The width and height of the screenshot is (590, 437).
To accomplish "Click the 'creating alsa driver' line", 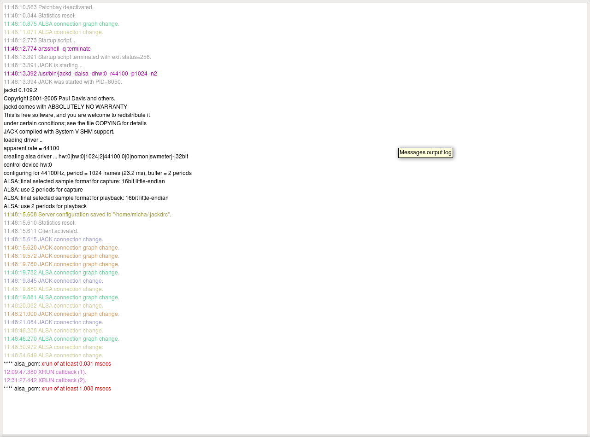I will (96, 157).
